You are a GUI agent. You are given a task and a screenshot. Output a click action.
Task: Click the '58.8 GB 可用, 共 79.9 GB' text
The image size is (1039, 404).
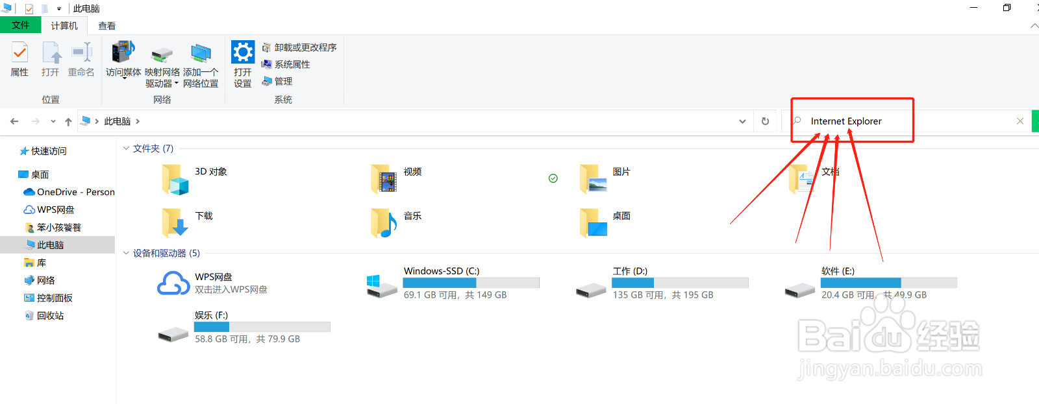[247, 339]
